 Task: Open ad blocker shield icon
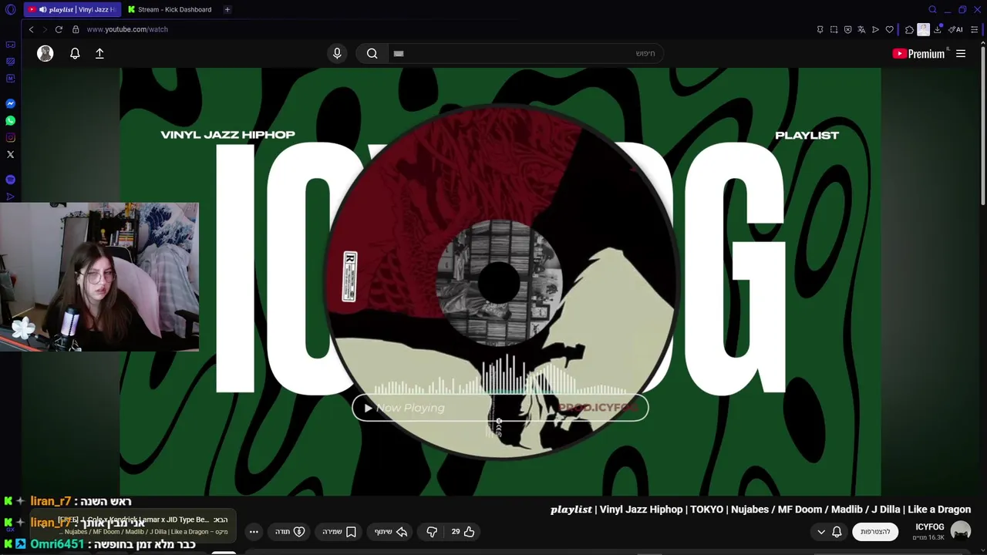[x=847, y=29]
